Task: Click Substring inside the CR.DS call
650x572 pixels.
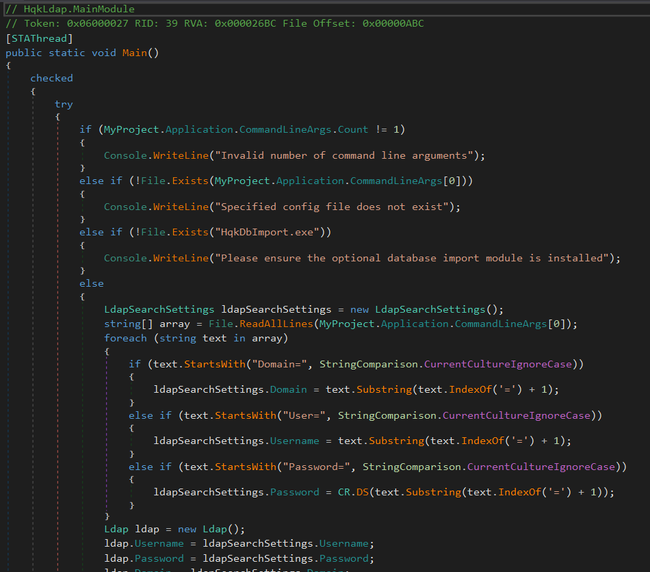Action: point(433,493)
